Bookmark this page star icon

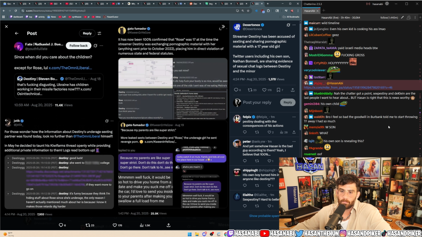248,11
